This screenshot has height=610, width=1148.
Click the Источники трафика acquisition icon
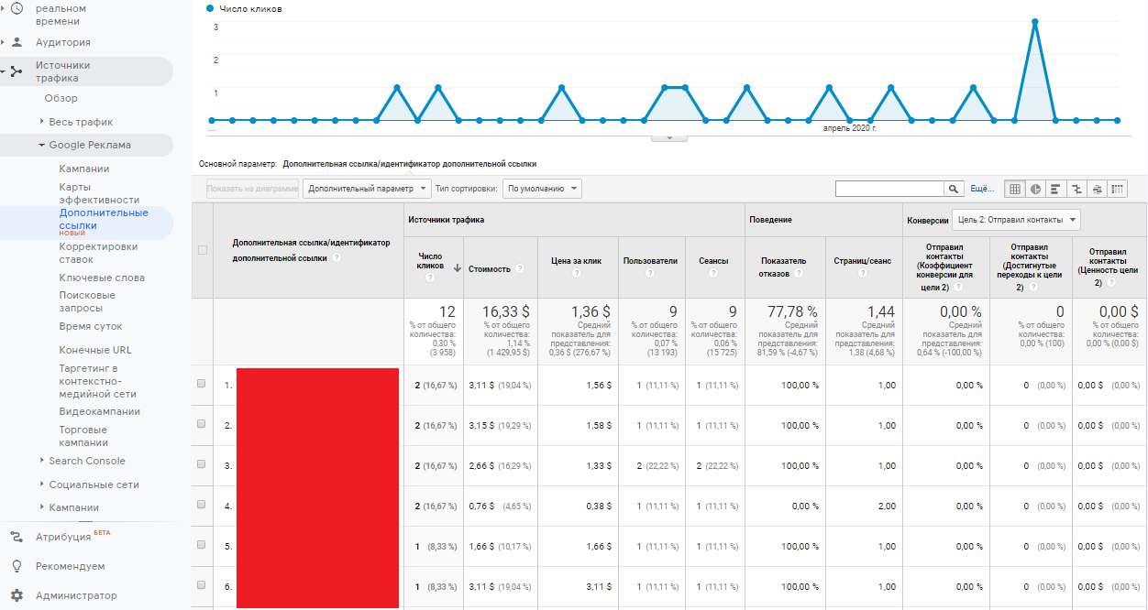(17, 71)
